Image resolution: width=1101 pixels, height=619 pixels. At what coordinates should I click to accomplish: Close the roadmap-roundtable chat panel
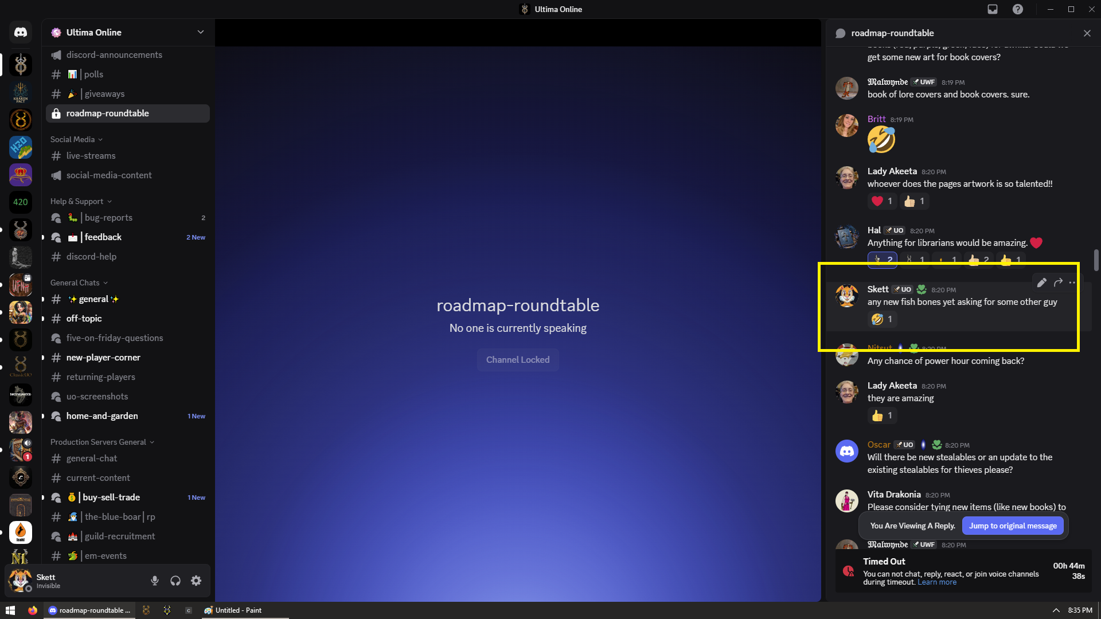point(1087,33)
